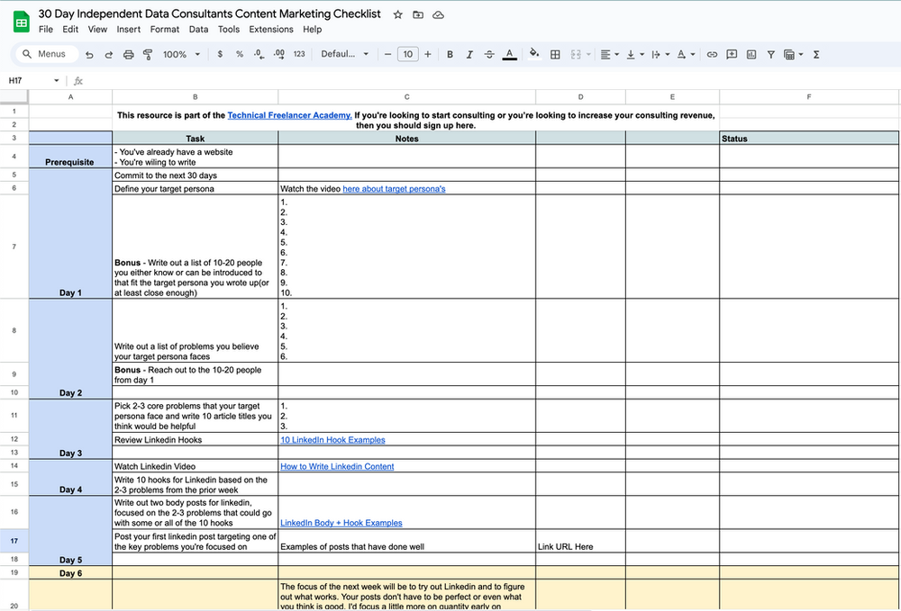Open the zoom 100% dropdown
901x611 pixels.
point(181,55)
